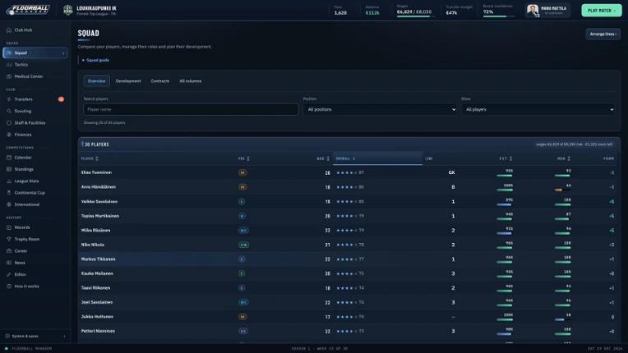Click manager Mikko Mattila's avatar
Screen dimensions: 628x353
pyautogui.click(x=533, y=10)
